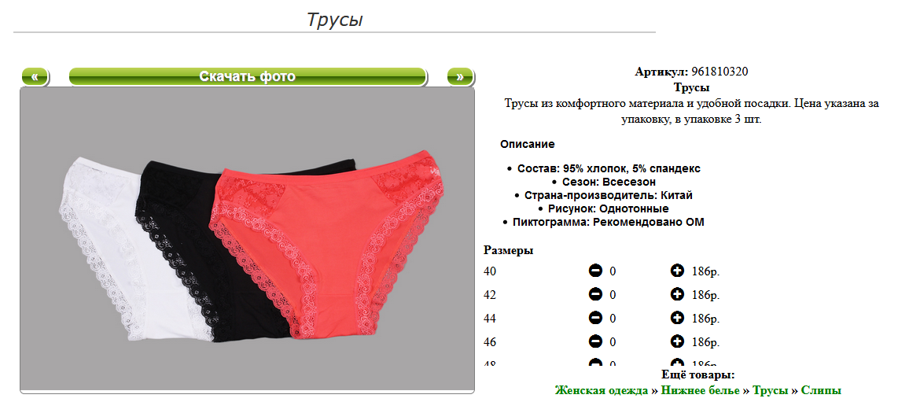Increase quantity for size 42

[x=677, y=294]
